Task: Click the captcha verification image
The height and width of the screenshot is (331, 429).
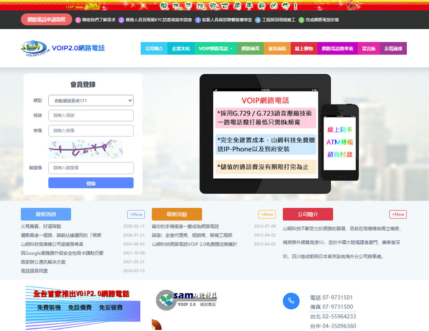Action: click(x=86, y=149)
